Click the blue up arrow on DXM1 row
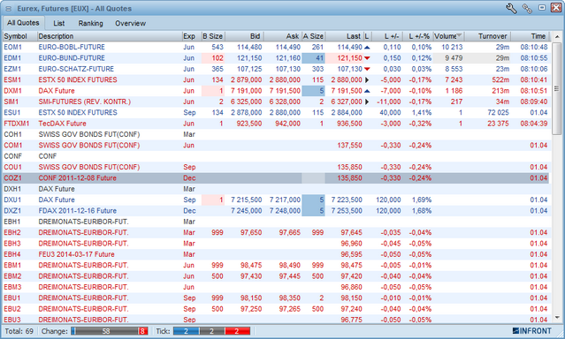Viewport: 565px width, 339px height. (367, 91)
